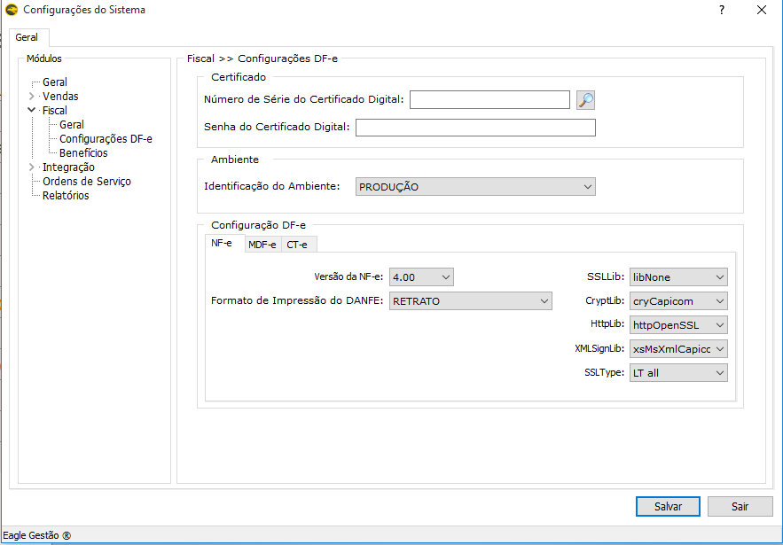
Task: Open the CryptLib dropdown
Action: (678, 301)
